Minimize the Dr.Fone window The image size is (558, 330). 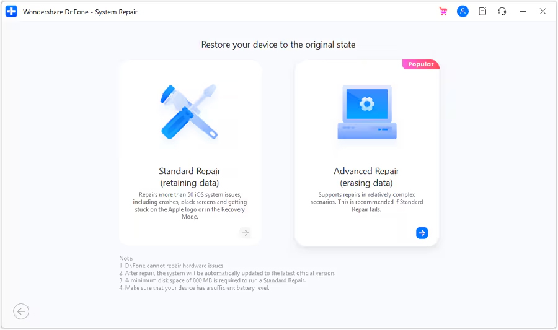pyautogui.click(x=523, y=12)
